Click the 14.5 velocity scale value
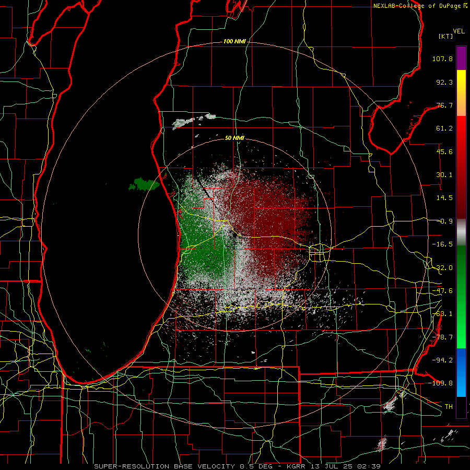Viewport: 470px width, 470px height. click(444, 198)
